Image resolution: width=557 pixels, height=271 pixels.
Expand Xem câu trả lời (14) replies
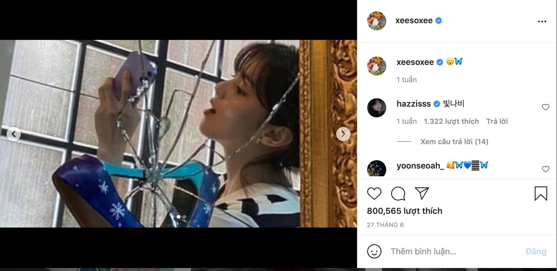click(x=454, y=142)
